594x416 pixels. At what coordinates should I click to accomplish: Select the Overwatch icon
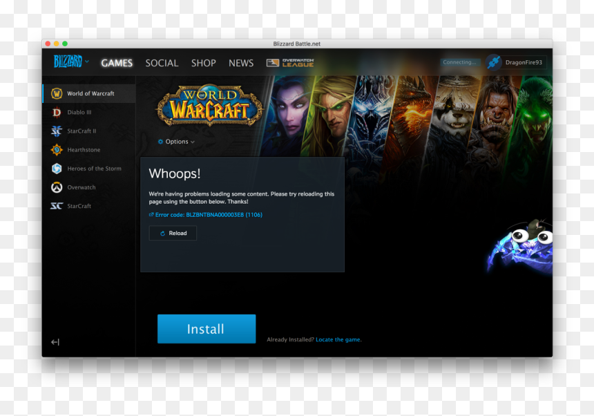pyautogui.click(x=57, y=187)
